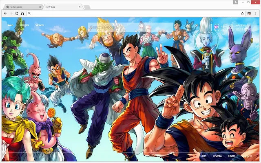Click the Wednesday date text
The height and width of the screenshot is (163, 261).
(243, 25)
